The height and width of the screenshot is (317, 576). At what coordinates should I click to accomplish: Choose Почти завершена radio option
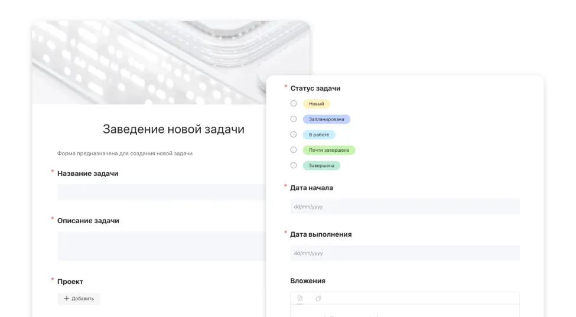click(294, 150)
